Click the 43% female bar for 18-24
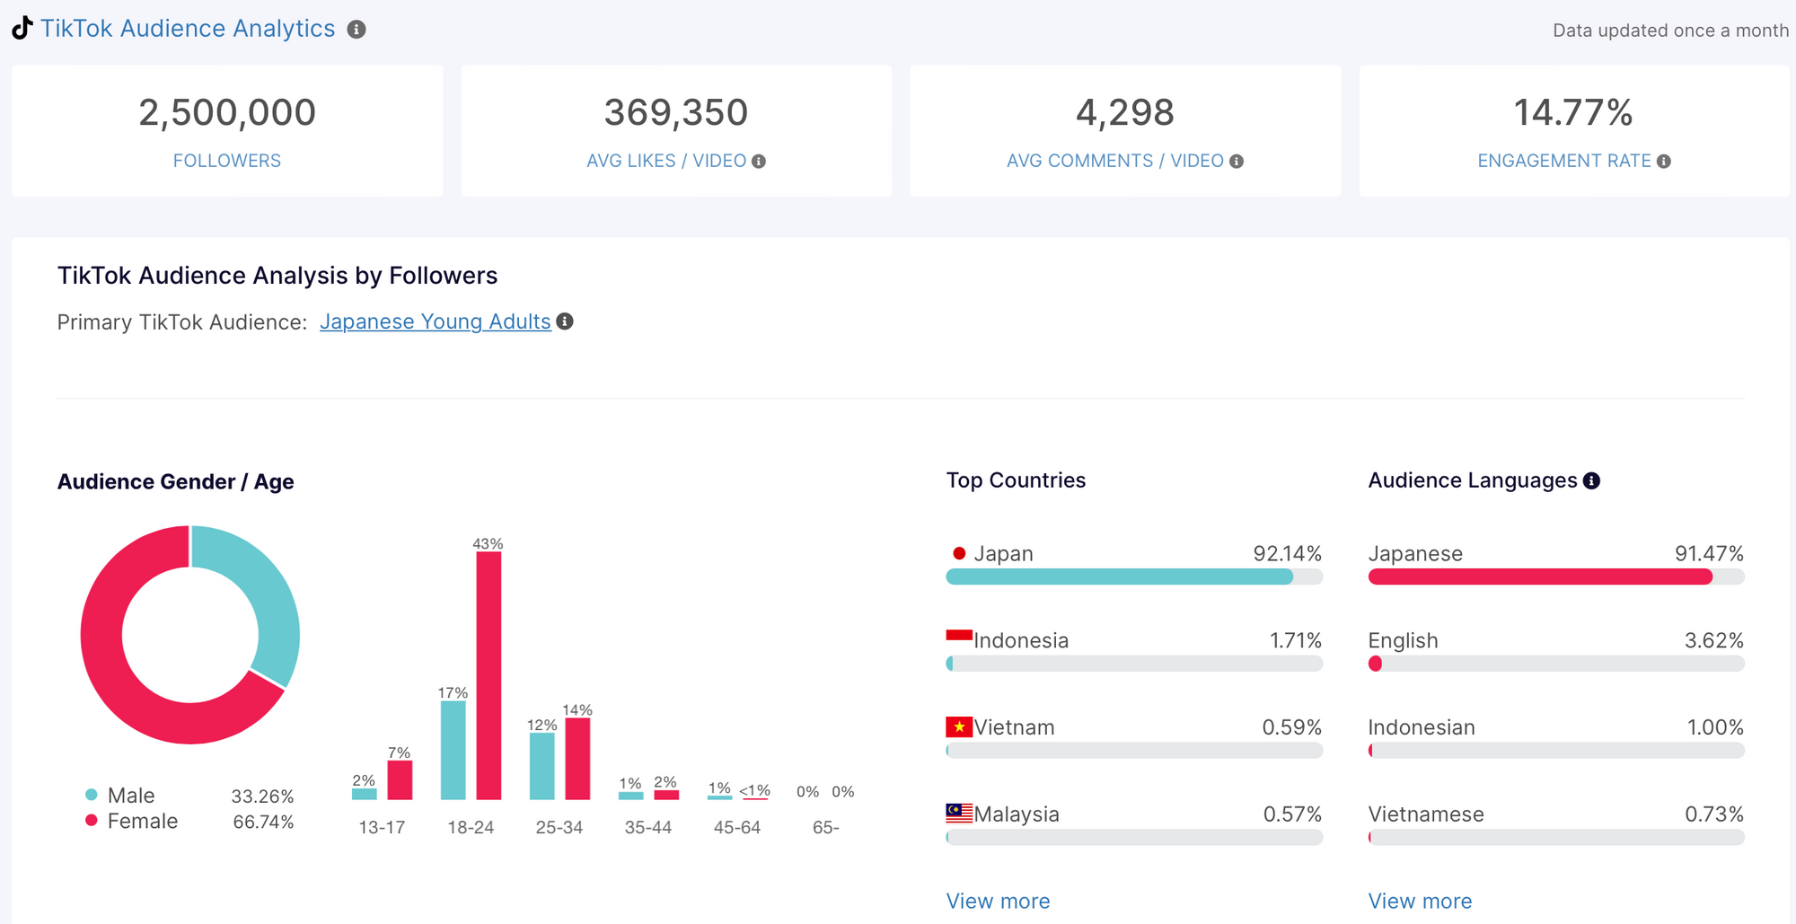The width and height of the screenshot is (1796, 924). pos(489,673)
